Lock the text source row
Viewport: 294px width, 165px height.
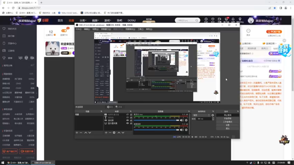point(131,117)
